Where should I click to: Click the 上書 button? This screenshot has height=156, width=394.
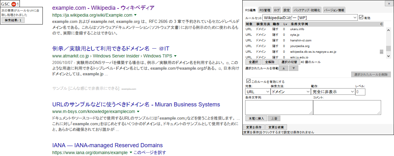(x=274, y=118)
